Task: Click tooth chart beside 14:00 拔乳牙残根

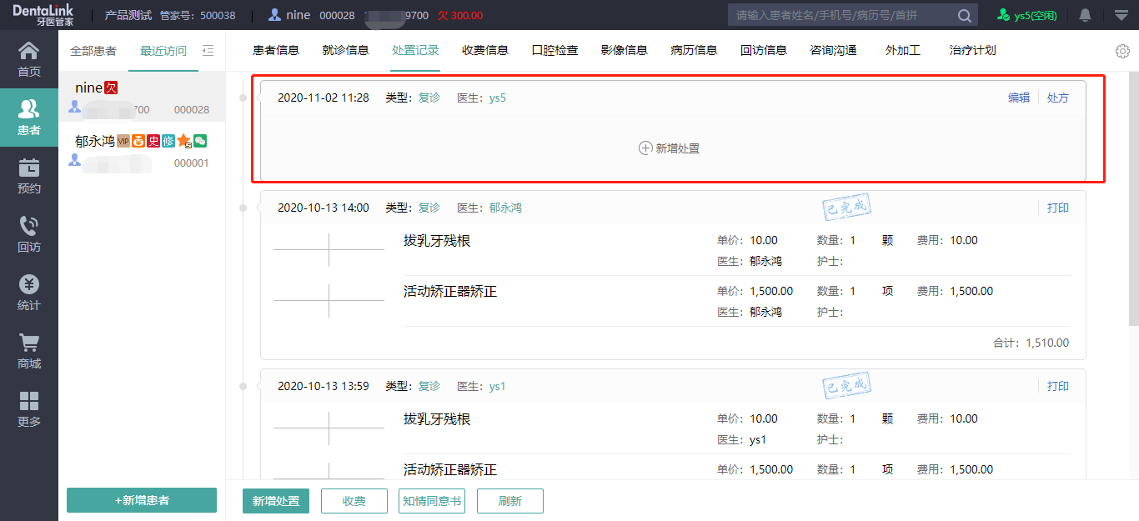Action: [329, 250]
